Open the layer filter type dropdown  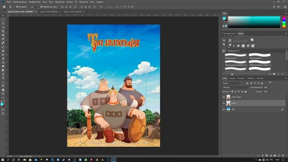pos(231,83)
